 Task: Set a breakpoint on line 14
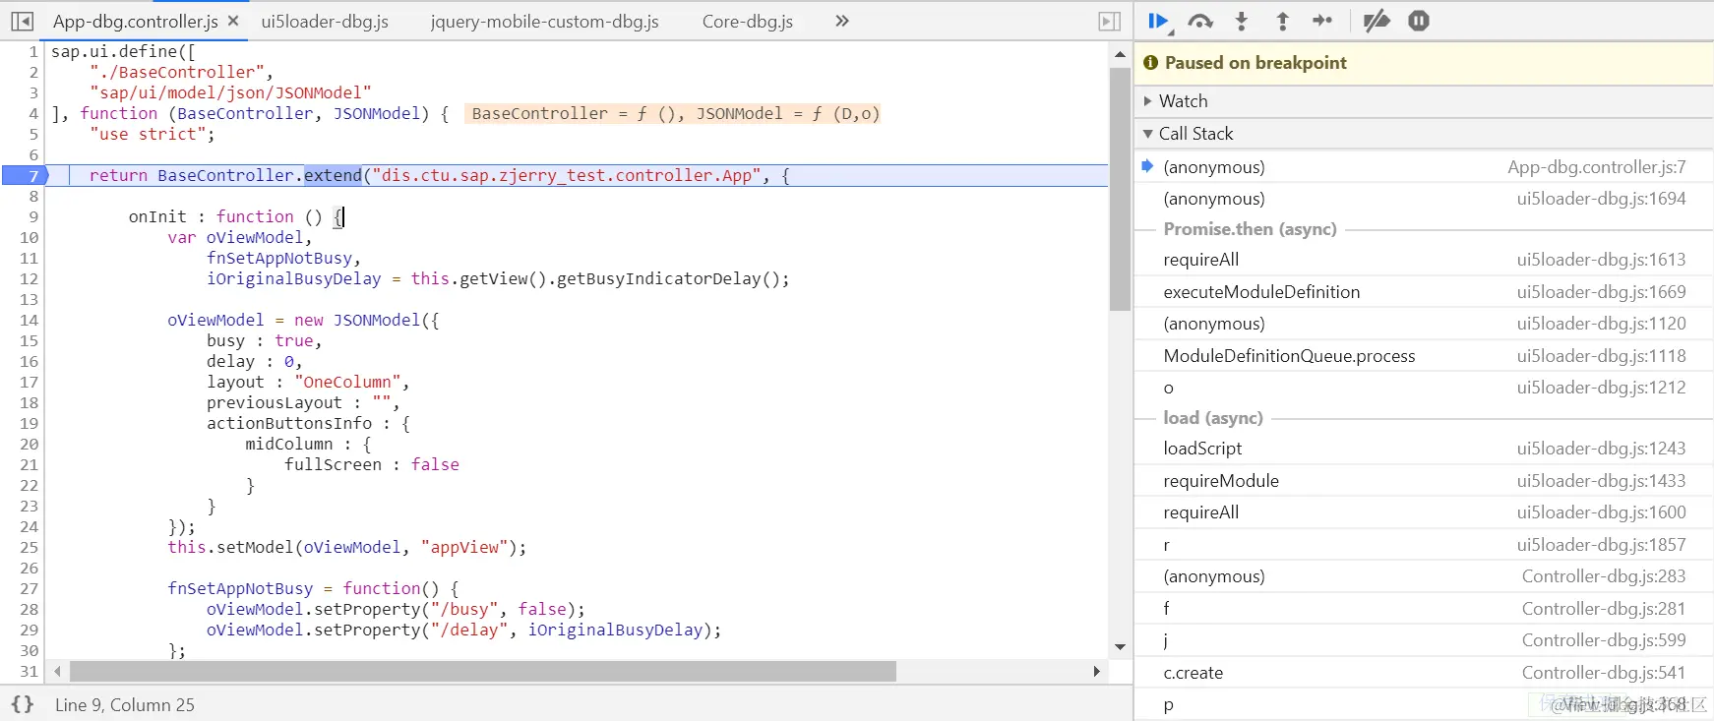pyautogui.click(x=29, y=320)
